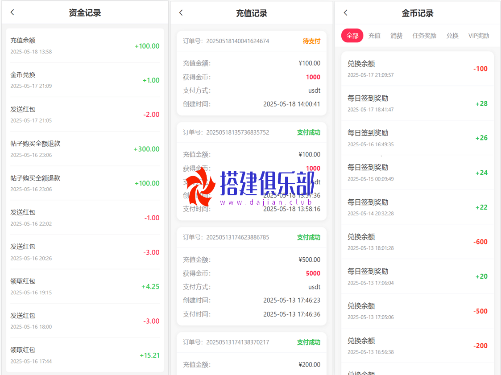Select 发送红包 entry dated 2025-05-16 18:00
This screenshot has width=501, height=375.
(85, 321)
